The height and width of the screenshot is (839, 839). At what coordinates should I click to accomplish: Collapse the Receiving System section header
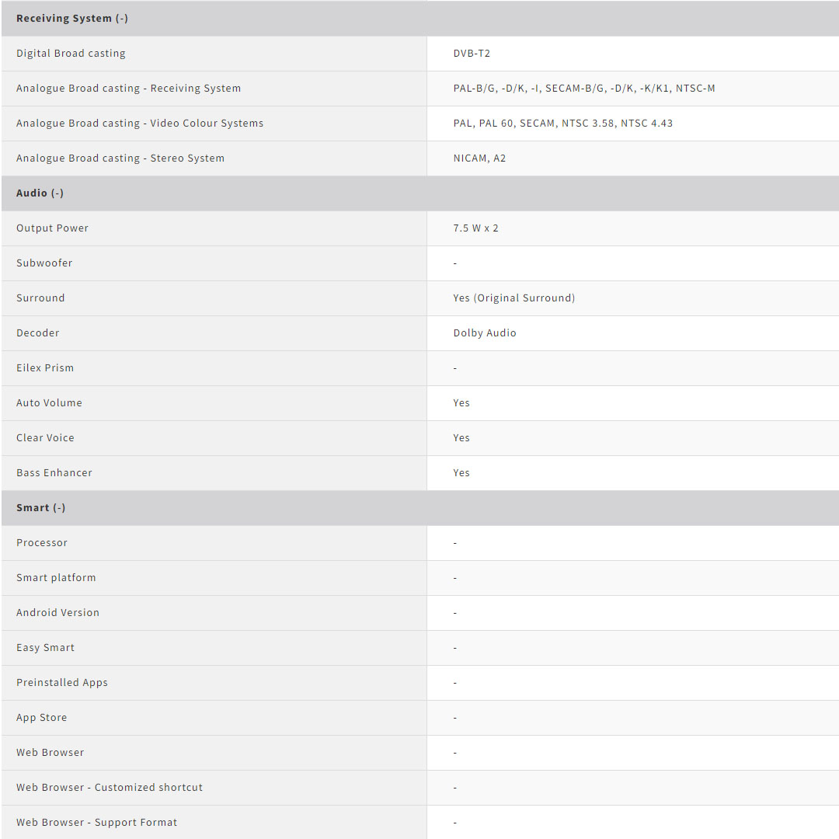72,19
